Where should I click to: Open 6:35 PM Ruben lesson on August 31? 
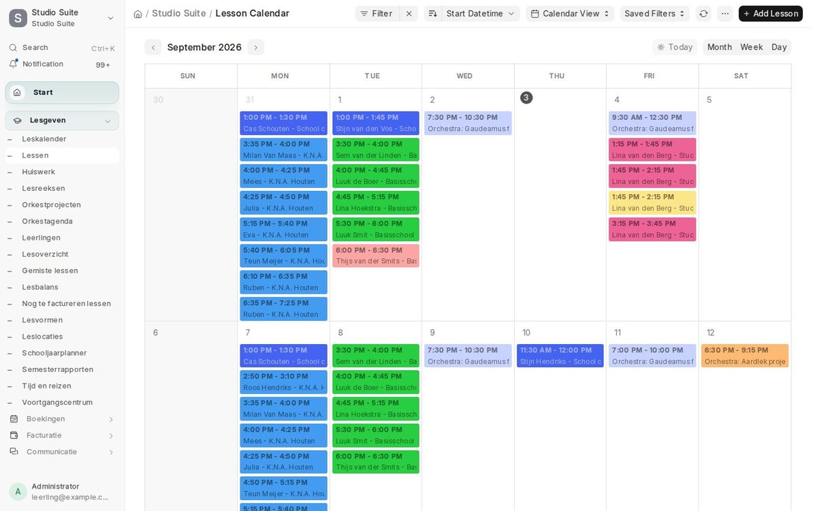[284, 309]
